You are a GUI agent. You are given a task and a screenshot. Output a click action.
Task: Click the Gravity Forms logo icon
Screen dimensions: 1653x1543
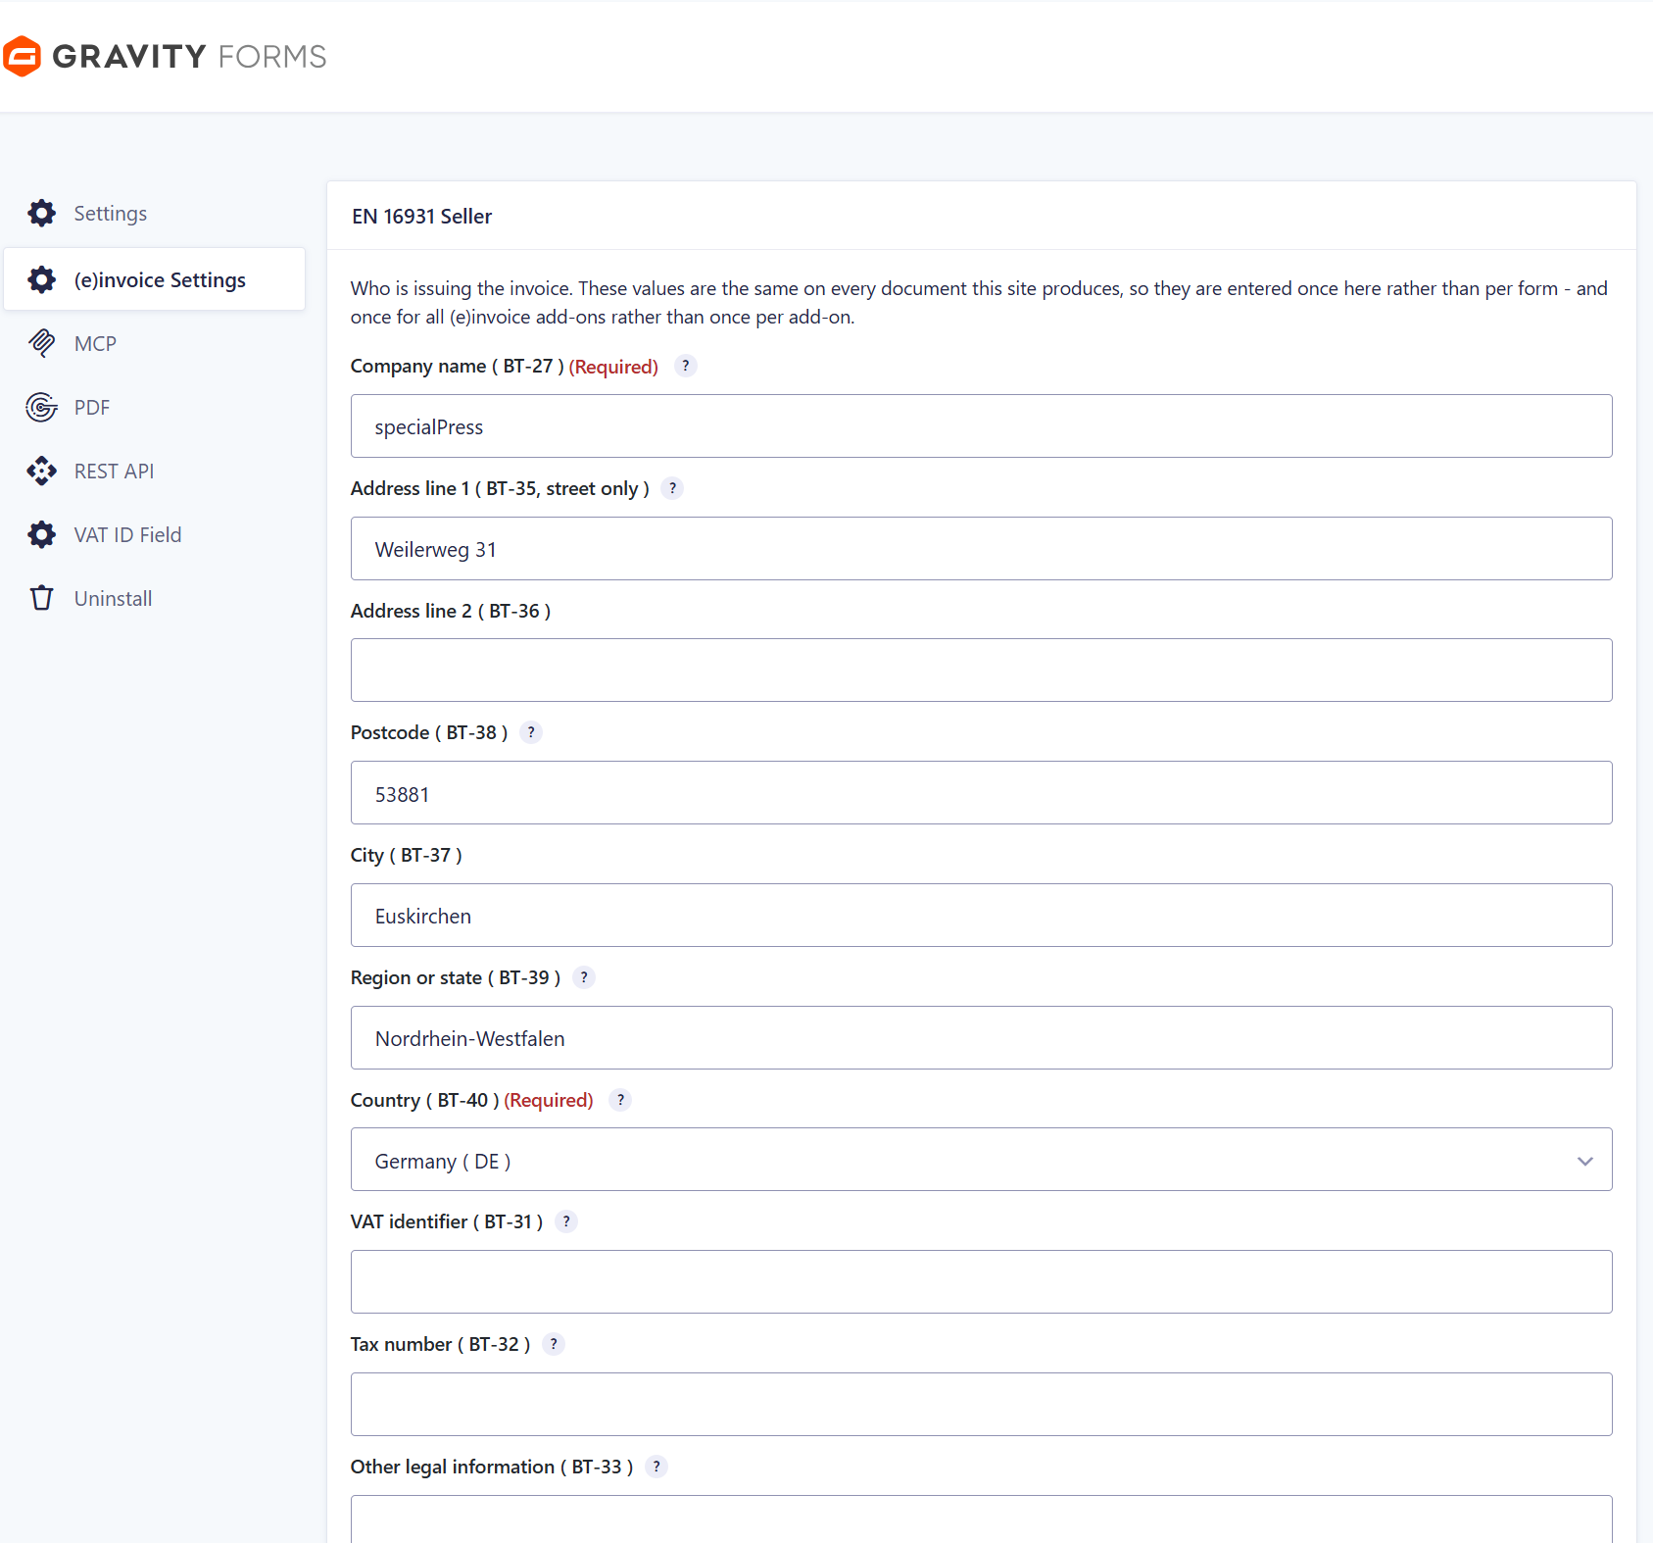pos(22,56)
